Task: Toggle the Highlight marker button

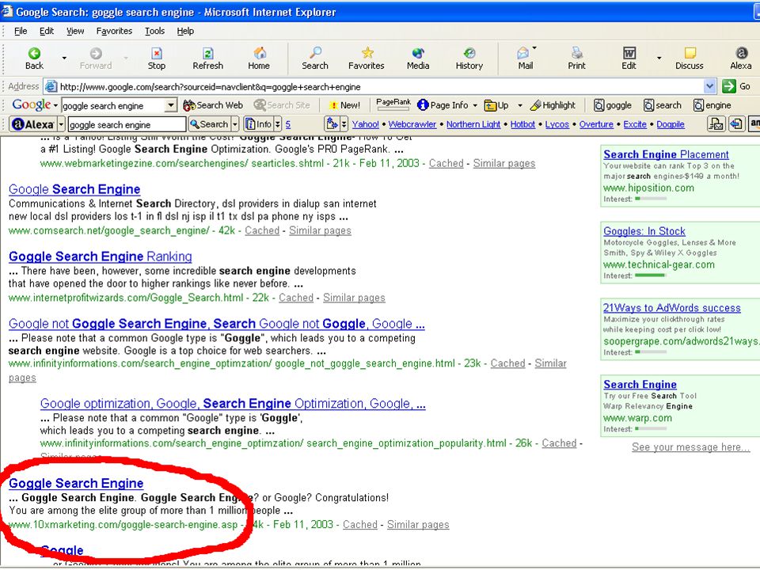Action: [553, 105]
